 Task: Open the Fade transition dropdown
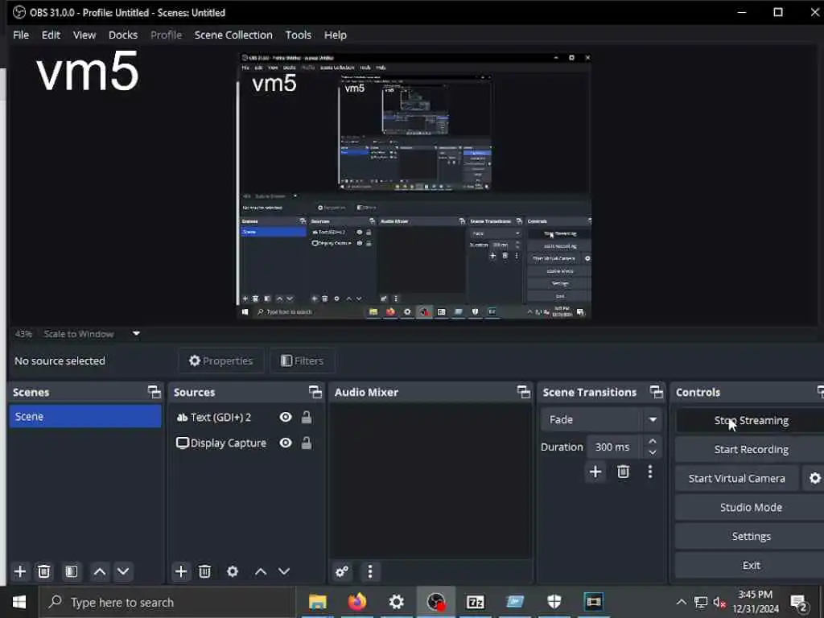tap(600, 420)
